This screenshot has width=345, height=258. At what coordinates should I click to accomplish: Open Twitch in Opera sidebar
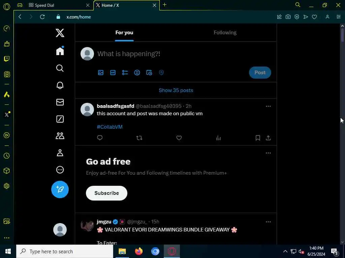(7, 59)
